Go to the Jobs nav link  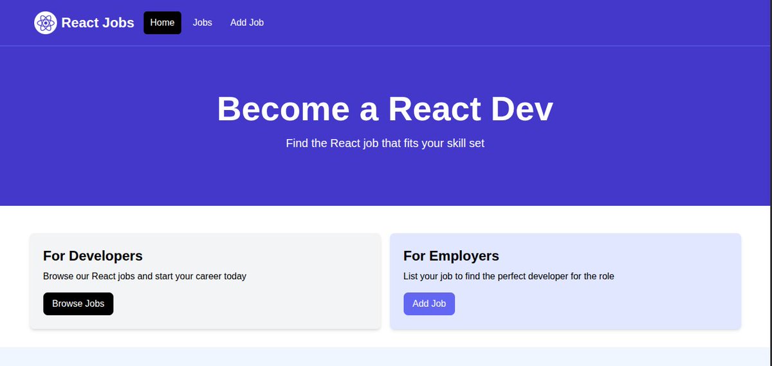point(203,23)
